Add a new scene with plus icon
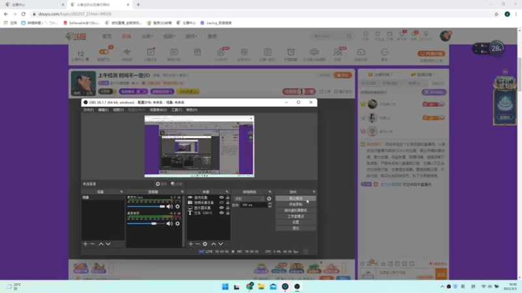The width and height of the screenshot is (522, 293). coord(85,244)
